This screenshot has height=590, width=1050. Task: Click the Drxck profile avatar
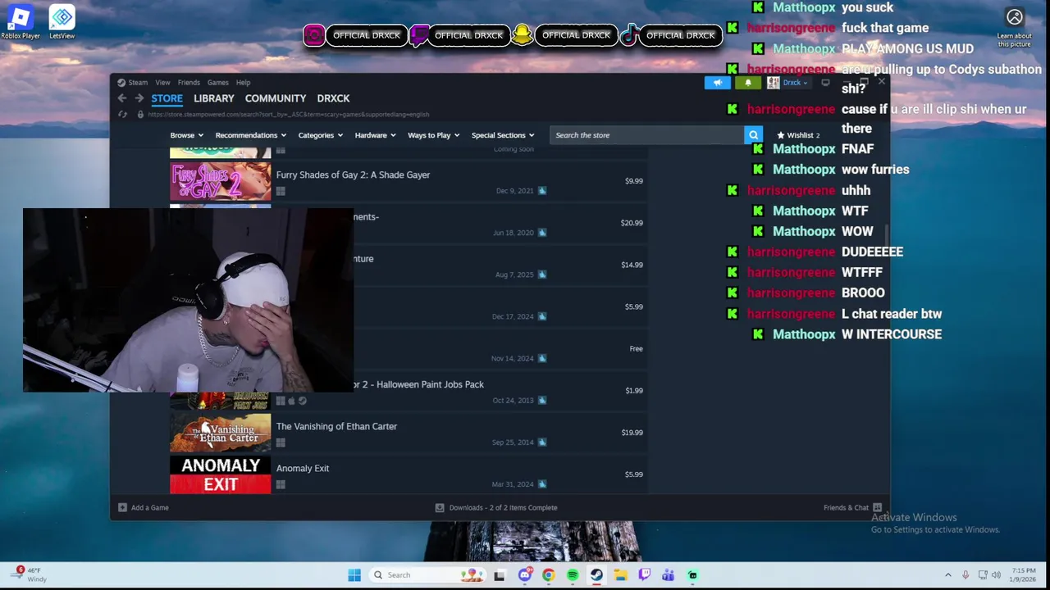(x=773, y=83)
